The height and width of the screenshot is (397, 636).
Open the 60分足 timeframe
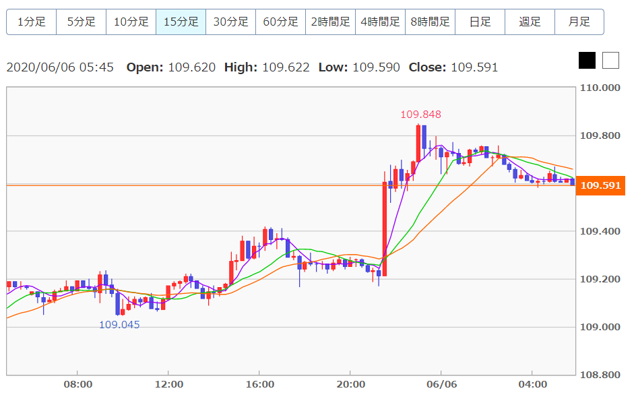click(x=281, y=22)
